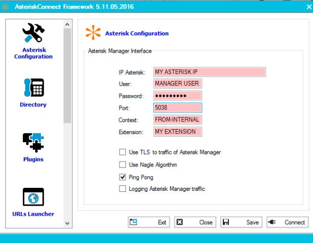Uncheck the Ping Pong checkbox

[122, 177]
